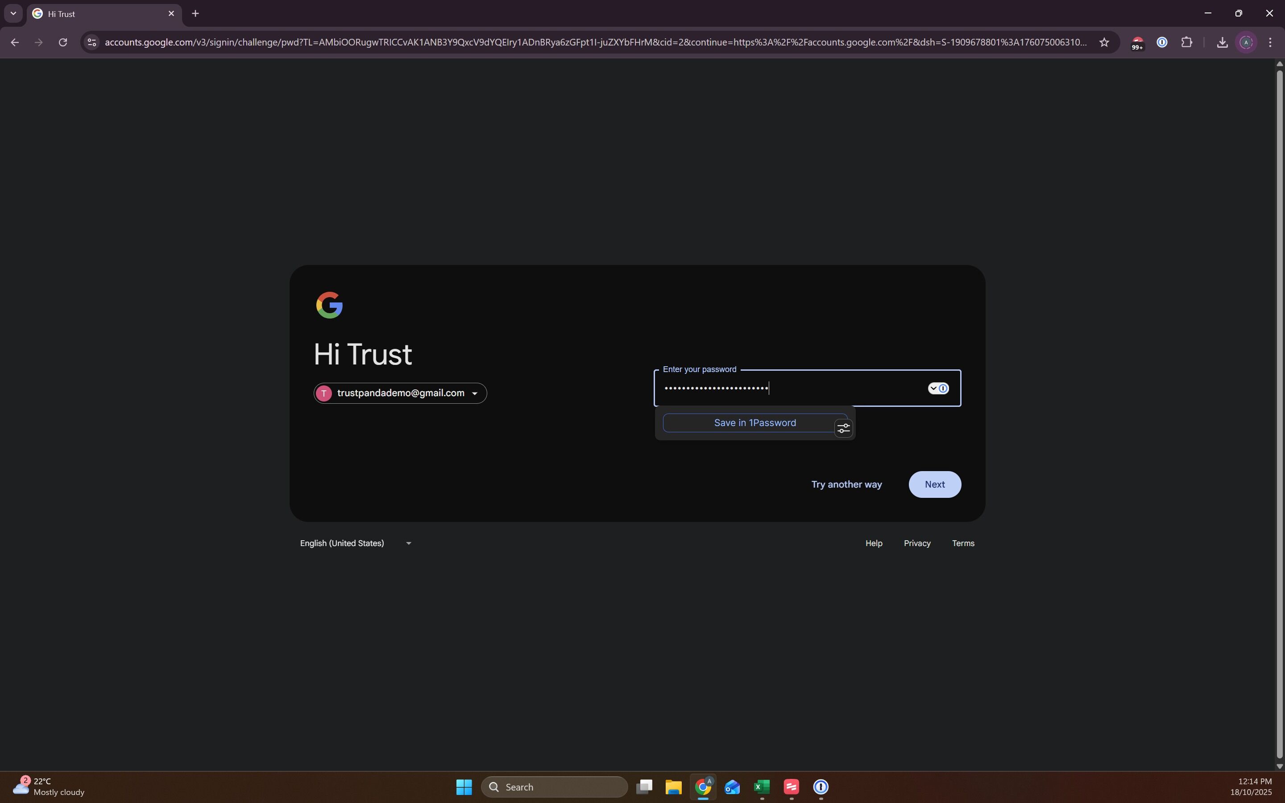Open Chrome profile avatar

tap(1246, 42)
